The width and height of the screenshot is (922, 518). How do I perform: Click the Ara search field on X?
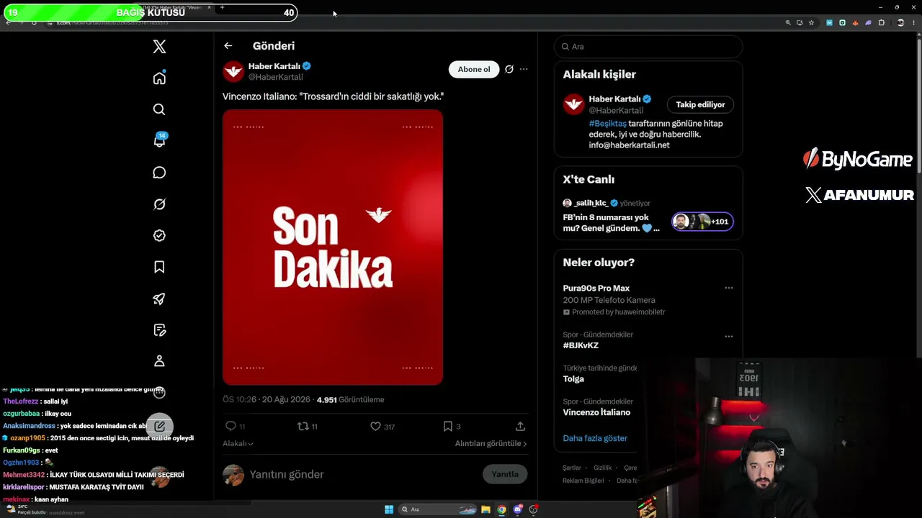point(648,47)
